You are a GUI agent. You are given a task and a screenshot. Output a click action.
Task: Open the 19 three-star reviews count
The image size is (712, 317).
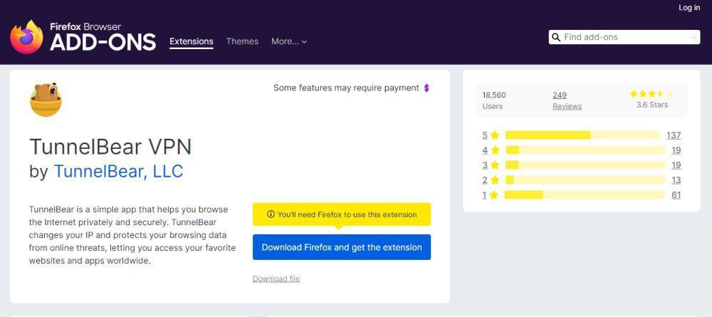[x=676, y=165]
